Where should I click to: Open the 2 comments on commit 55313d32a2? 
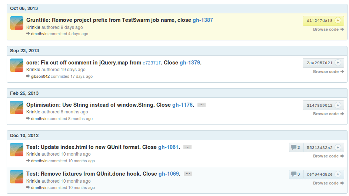[x=296, y=147]
